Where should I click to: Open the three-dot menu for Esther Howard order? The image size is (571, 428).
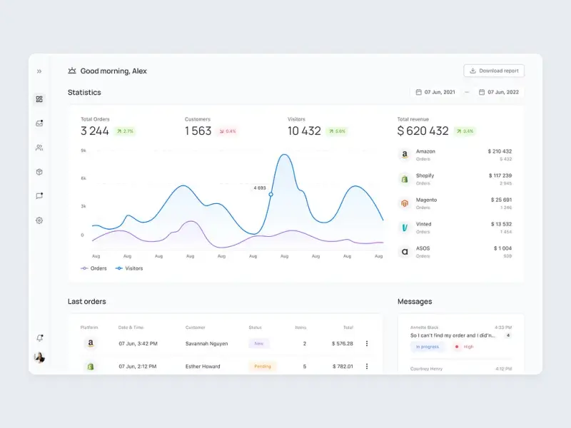click(367, 366)
